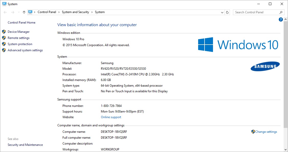
Task: Click the shield icon beside System protection
Action: (x=4, y=44)
